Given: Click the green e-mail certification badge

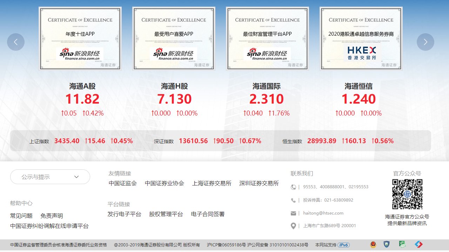Looking at the screenshot, I should point(403,245).
